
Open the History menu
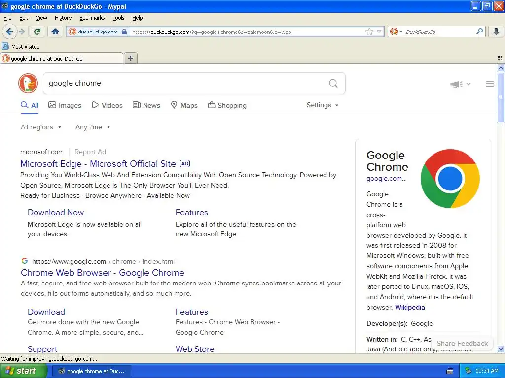point(63,18)
